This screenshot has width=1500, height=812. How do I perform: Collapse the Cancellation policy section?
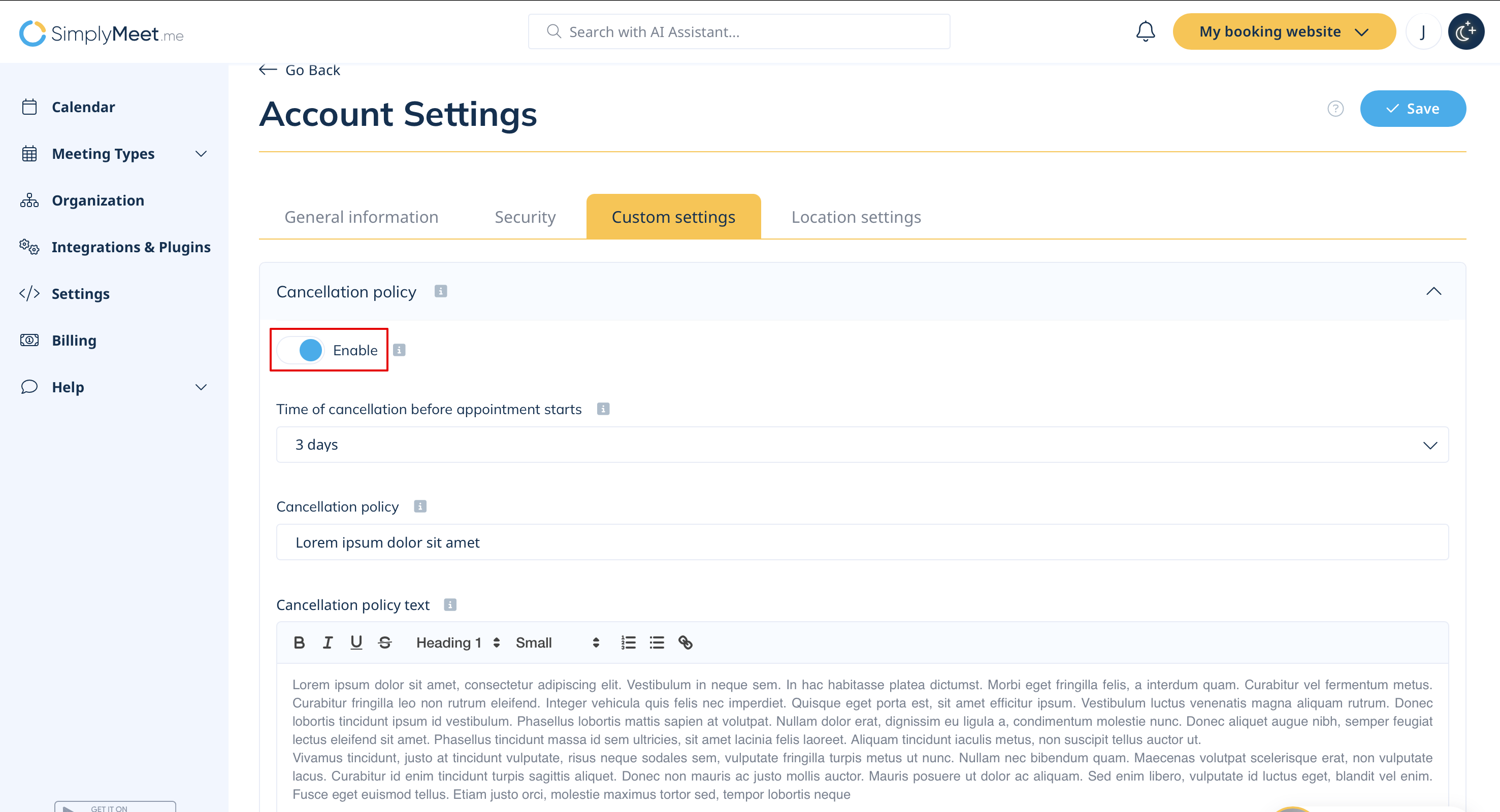1433,292
